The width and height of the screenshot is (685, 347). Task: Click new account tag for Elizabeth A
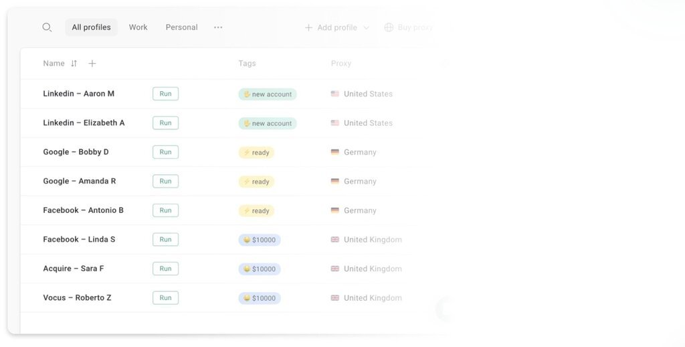point(268,123)
